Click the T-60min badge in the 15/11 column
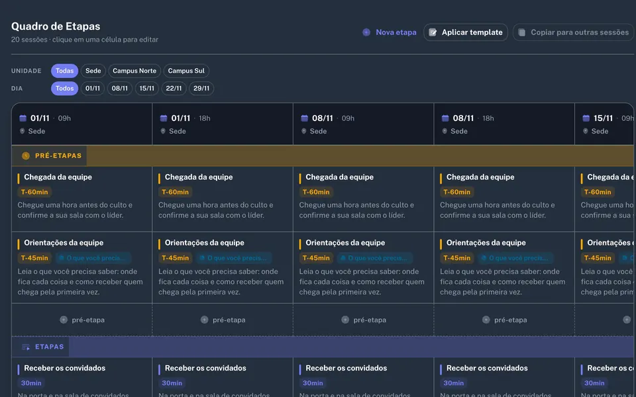The height and width of the screenshot is (397, 636). coord(598,192)
